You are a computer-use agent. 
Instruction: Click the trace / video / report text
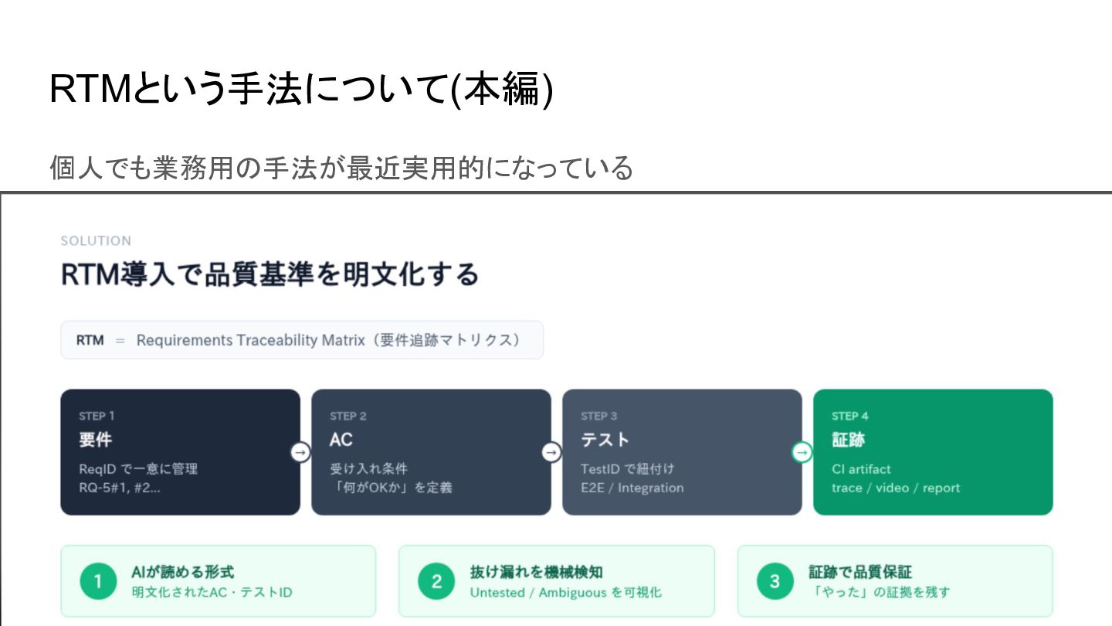click(x=896, y=488)
